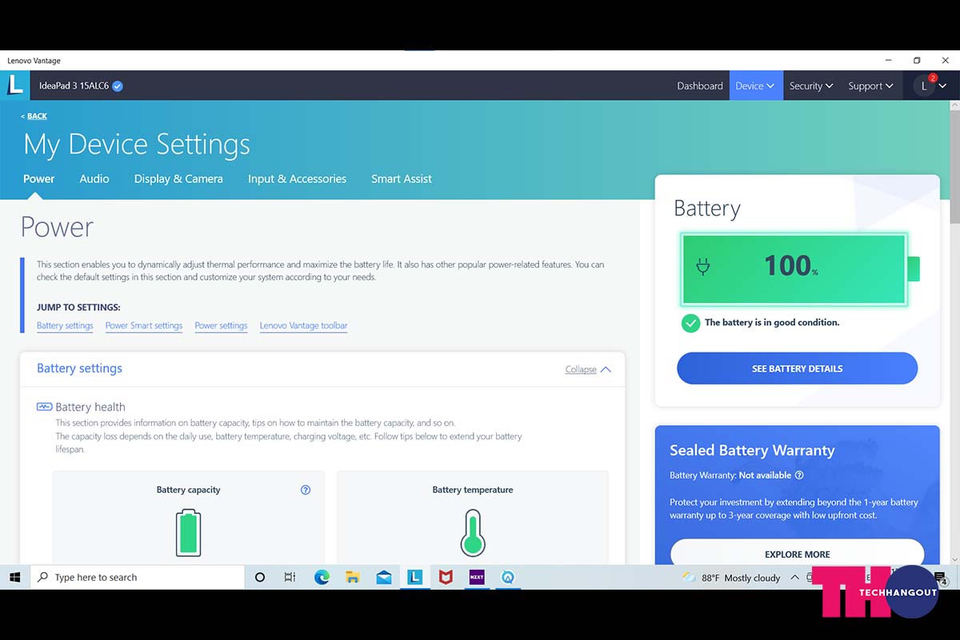
Task: Click the Battery Warranty info icon
Action: 799,475
